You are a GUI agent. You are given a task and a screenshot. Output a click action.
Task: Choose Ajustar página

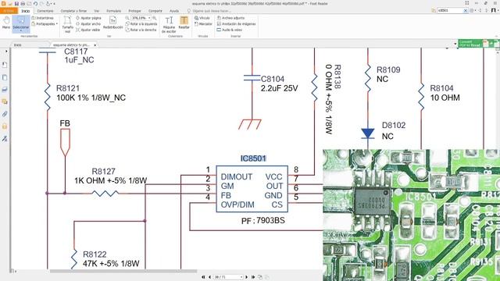pyautogui.click(x=88, y=18)
